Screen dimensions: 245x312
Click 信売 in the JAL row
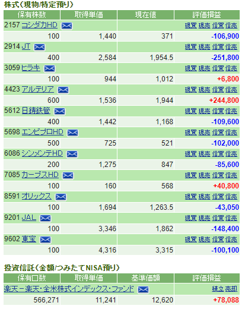pyautogui.click(x=231, y=218)
